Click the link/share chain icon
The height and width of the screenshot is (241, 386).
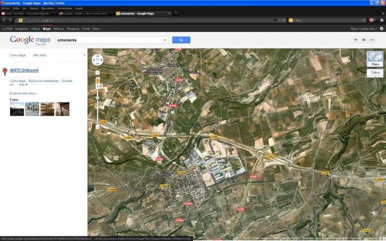coord(372,40)
